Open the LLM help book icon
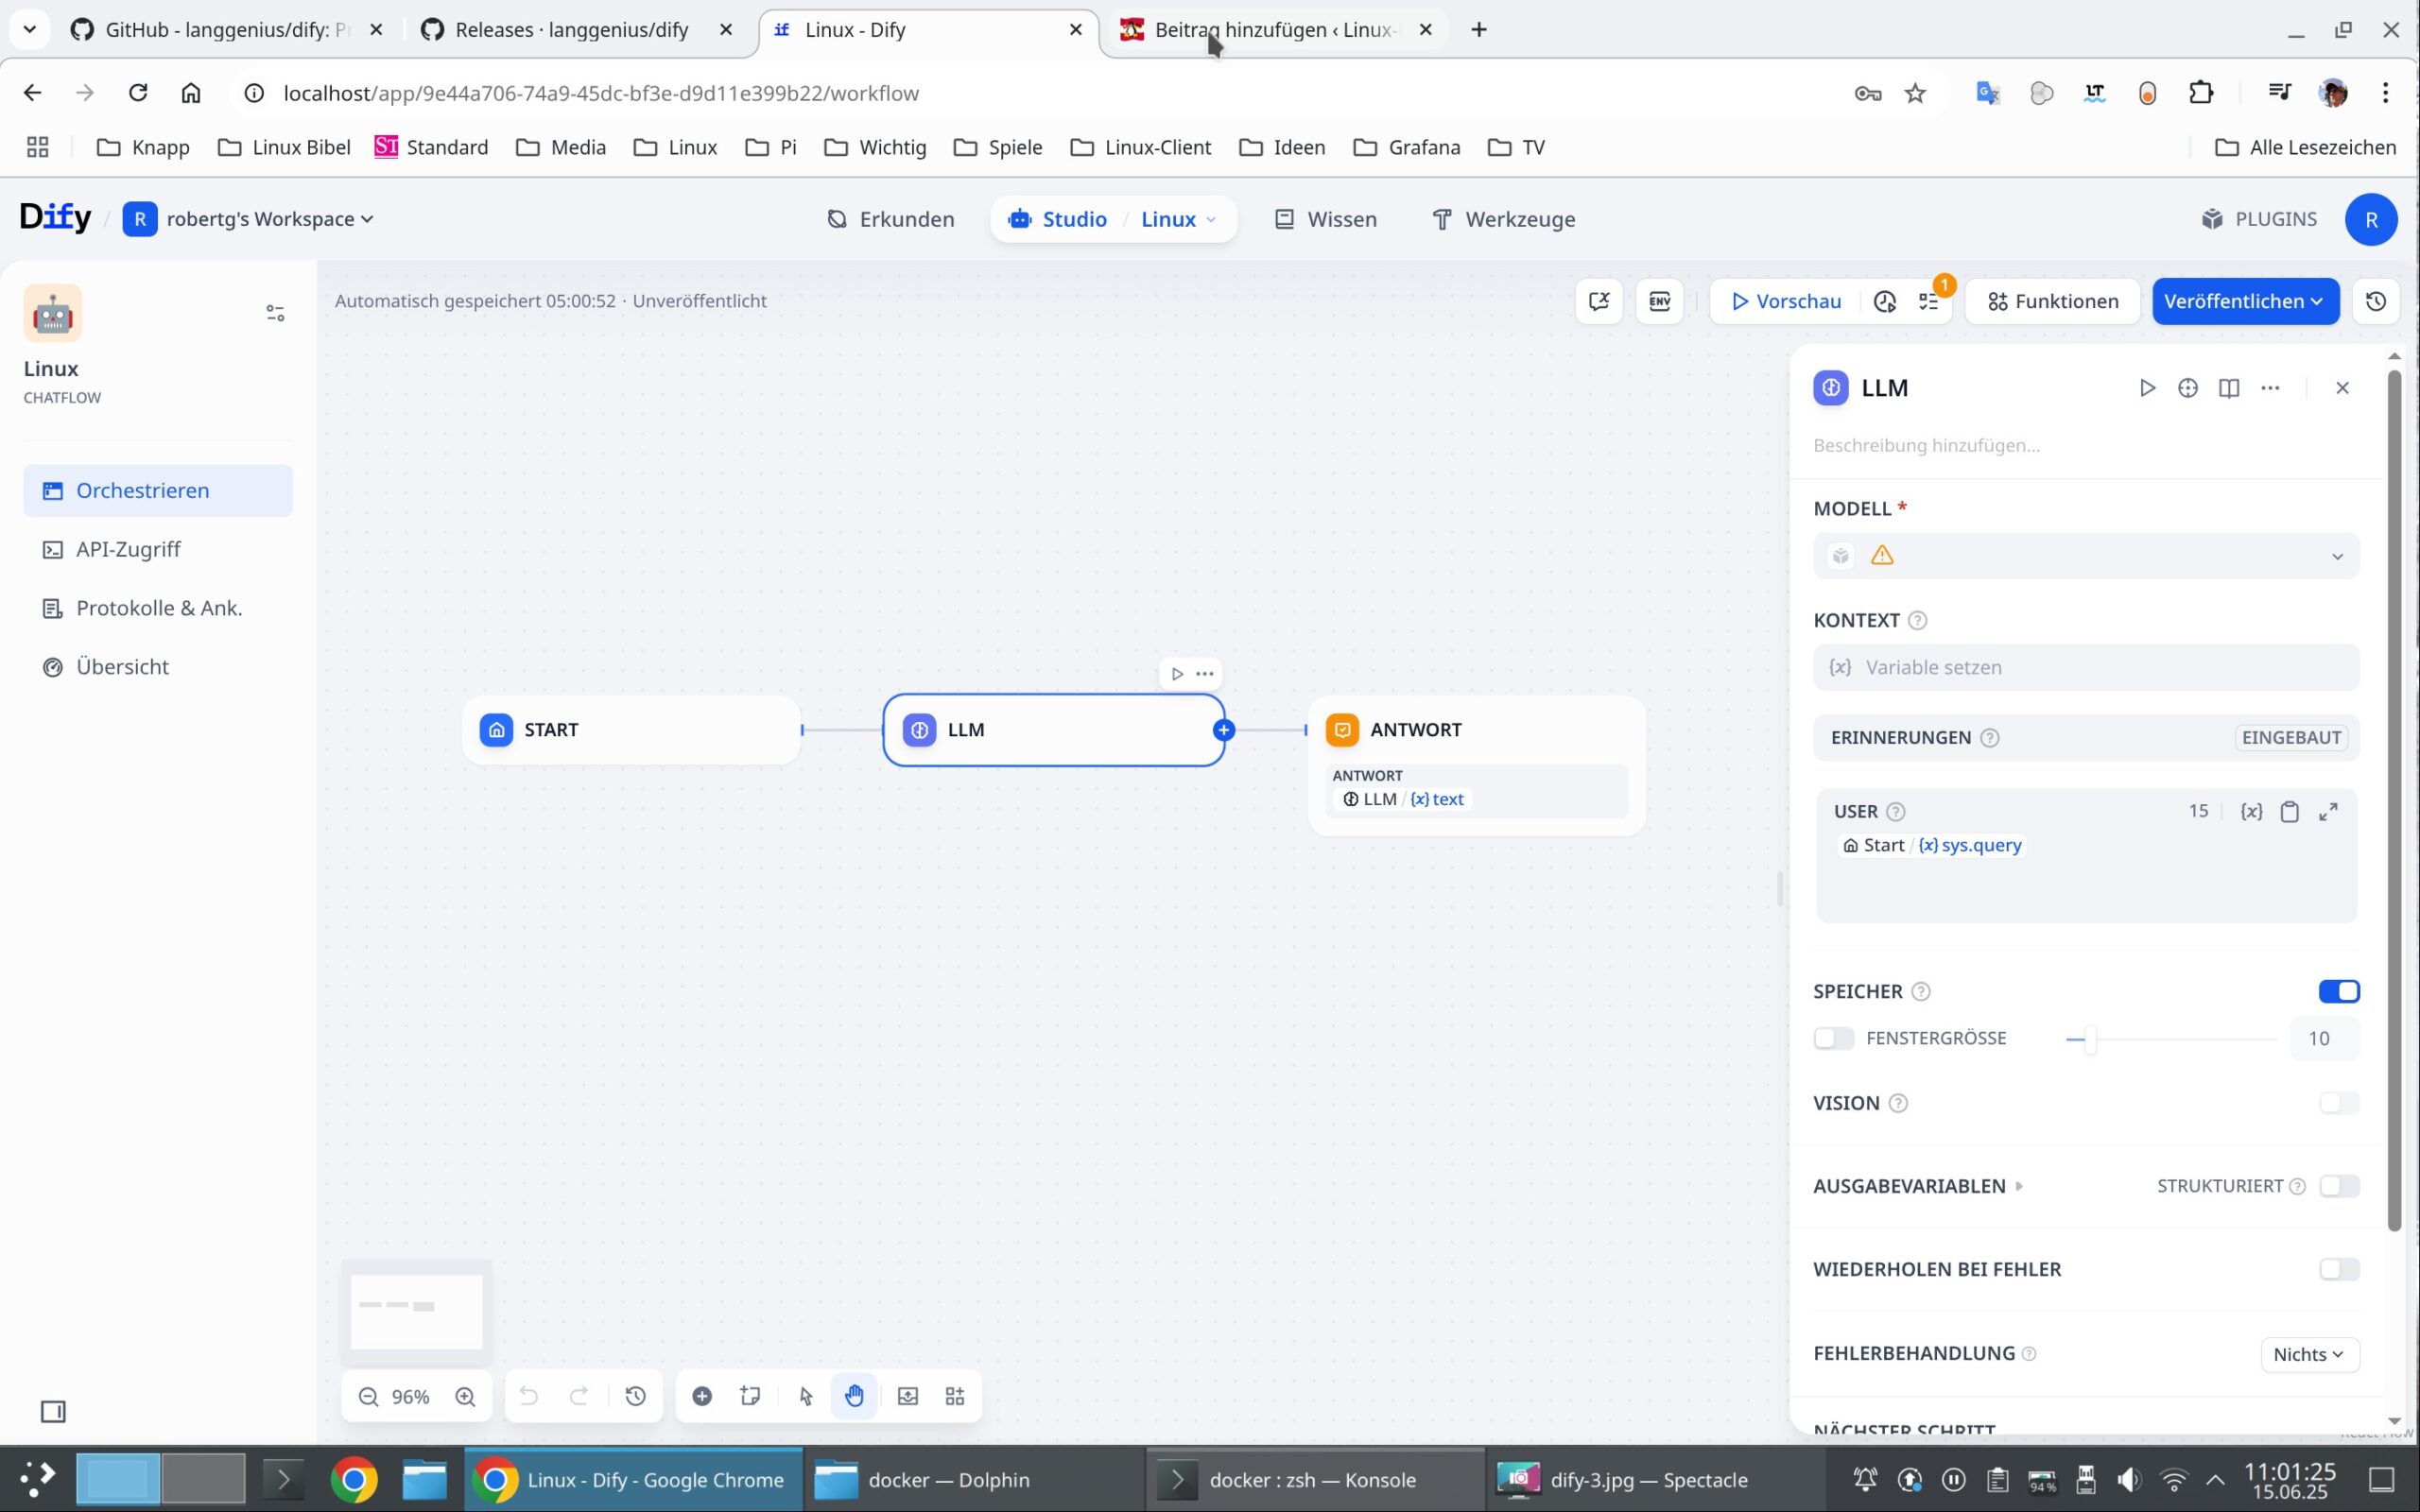Image resolution: width=2420 pixels, height=1512 pixels. point(2228,388)
